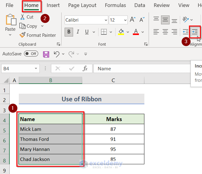
Task: Click the Increase Indent icon
Action: (x=195, y=32)
